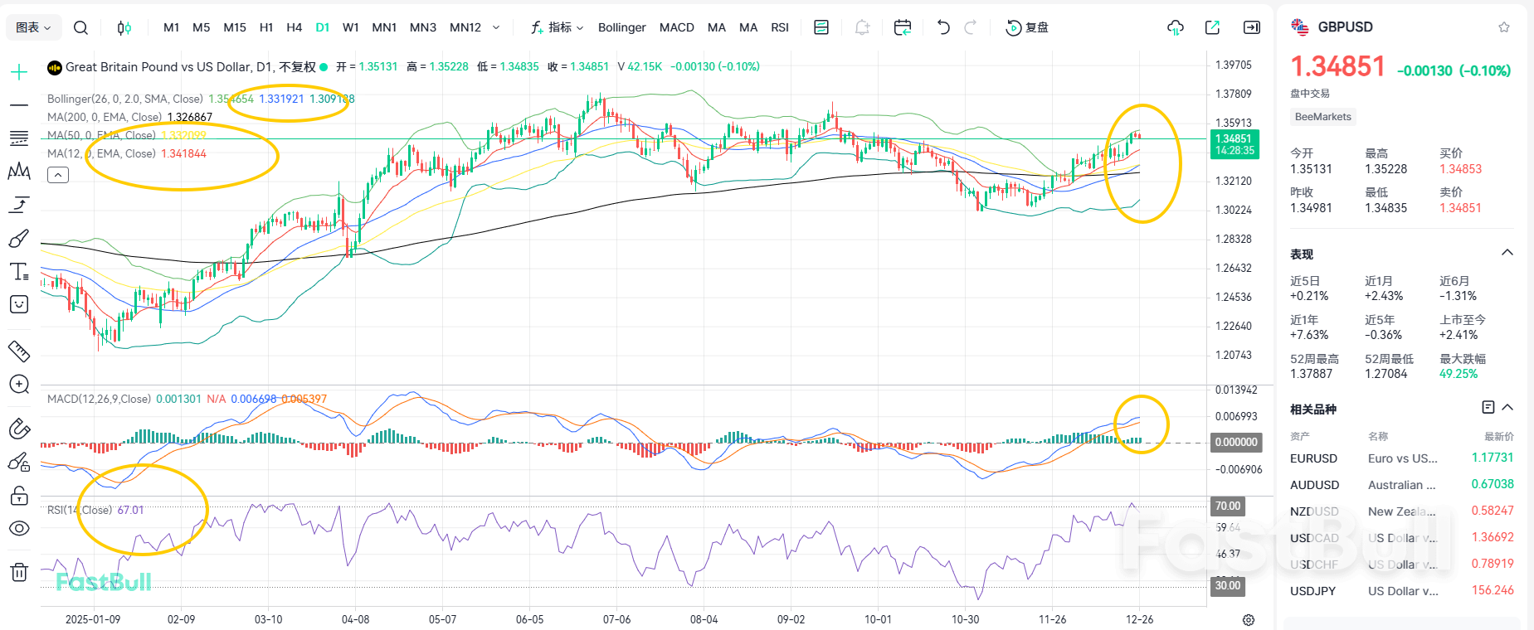This screenshot has width=1534, height=630.
Task: Toggle the lock drawings padlock
Action: point(19,496)
